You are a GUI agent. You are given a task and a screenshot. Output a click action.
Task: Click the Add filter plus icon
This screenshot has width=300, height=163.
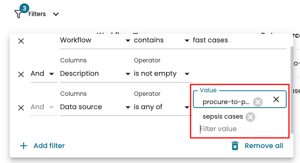24,146
